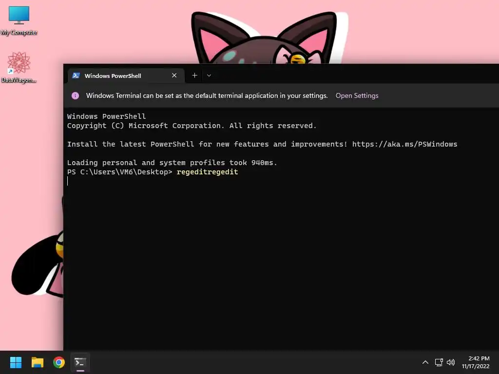Open the clock showing 2:42 PM
Image resolution: width=499 pixels, height=374 pixels.
pos(476,362)
